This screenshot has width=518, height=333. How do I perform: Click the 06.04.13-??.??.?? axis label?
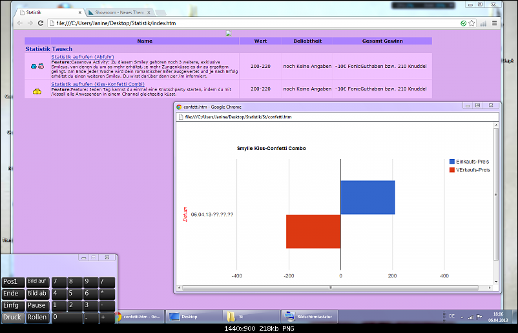coord(212,214)
